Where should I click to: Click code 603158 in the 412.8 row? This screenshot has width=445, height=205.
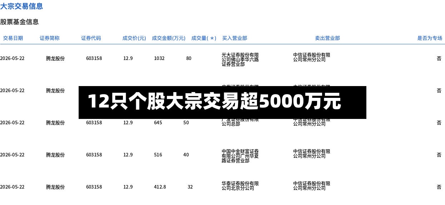point(94,187)
